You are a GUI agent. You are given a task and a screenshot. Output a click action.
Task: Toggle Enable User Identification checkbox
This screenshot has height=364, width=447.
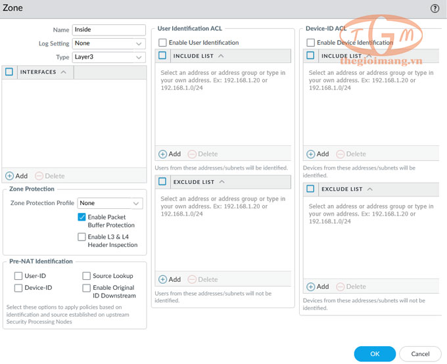(x=162, y=43)
